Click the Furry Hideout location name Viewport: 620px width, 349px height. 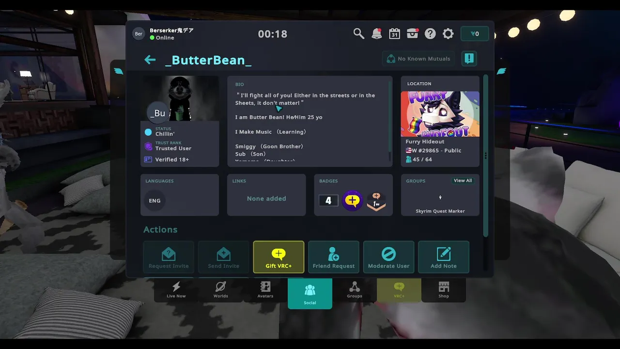pyautogui.click(x=425, y=142)
